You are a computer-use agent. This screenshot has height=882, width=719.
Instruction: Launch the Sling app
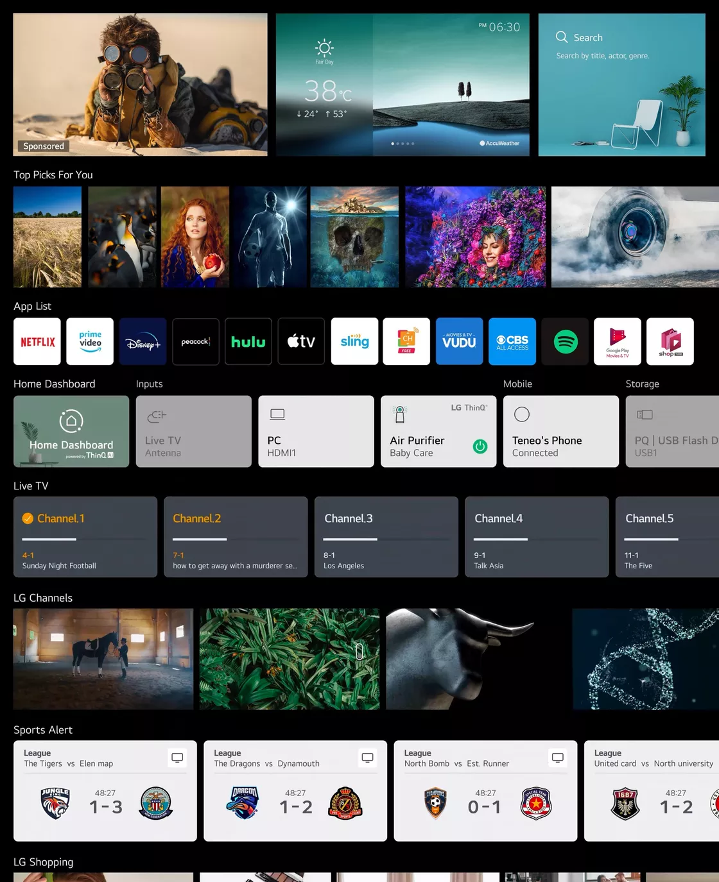pos(354,342)
